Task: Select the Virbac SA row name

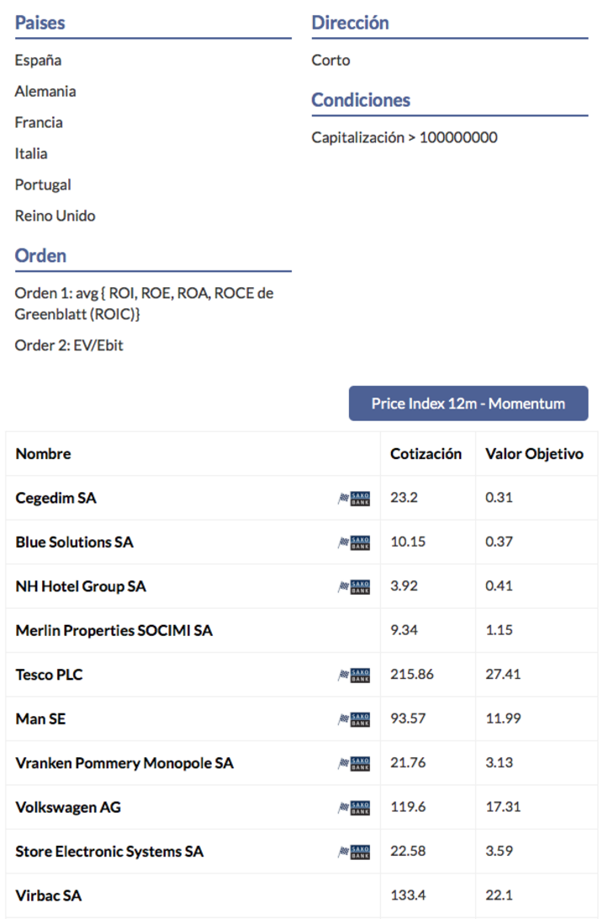Action: [x=49, y=895]
